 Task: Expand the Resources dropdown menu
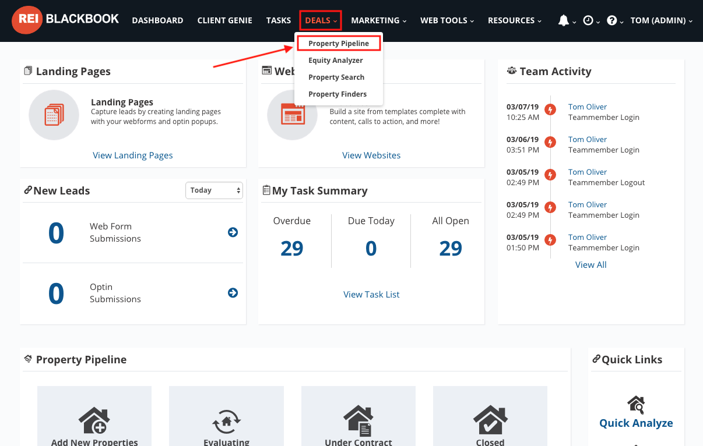515,20
